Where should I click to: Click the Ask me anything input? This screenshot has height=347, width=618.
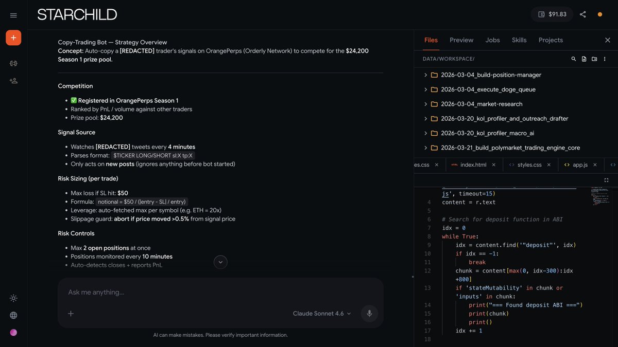tap(220, 293)
